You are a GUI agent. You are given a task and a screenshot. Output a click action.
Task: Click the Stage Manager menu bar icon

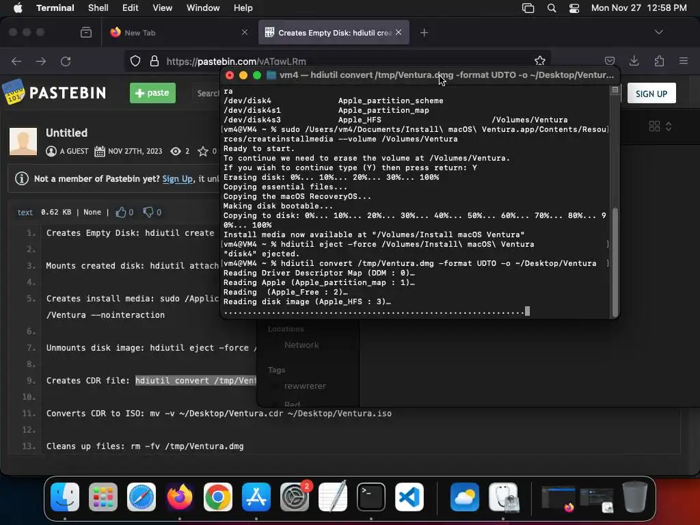(528, 8)
